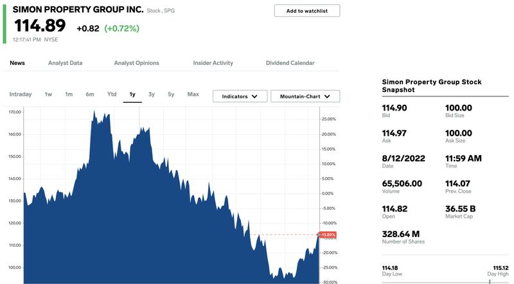Select the 5y chart range

point(171,94)
